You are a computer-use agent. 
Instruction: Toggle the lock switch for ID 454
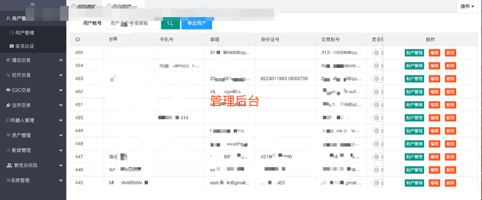(x=378, y=66)
